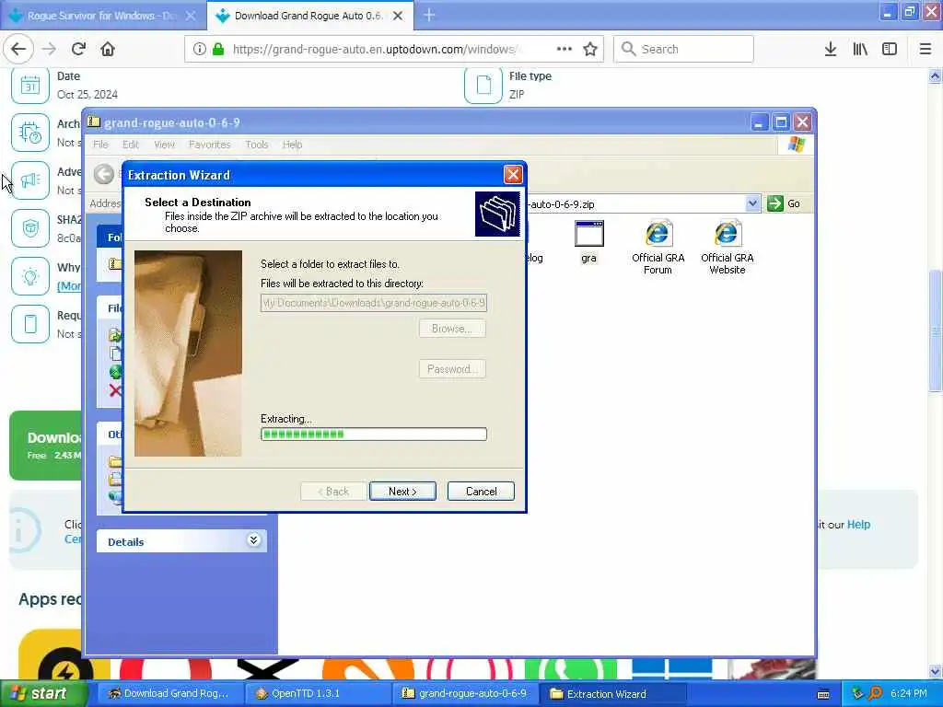Click the scroll up arrow on webpage
The image size is (943, 707).
point(936,75)
